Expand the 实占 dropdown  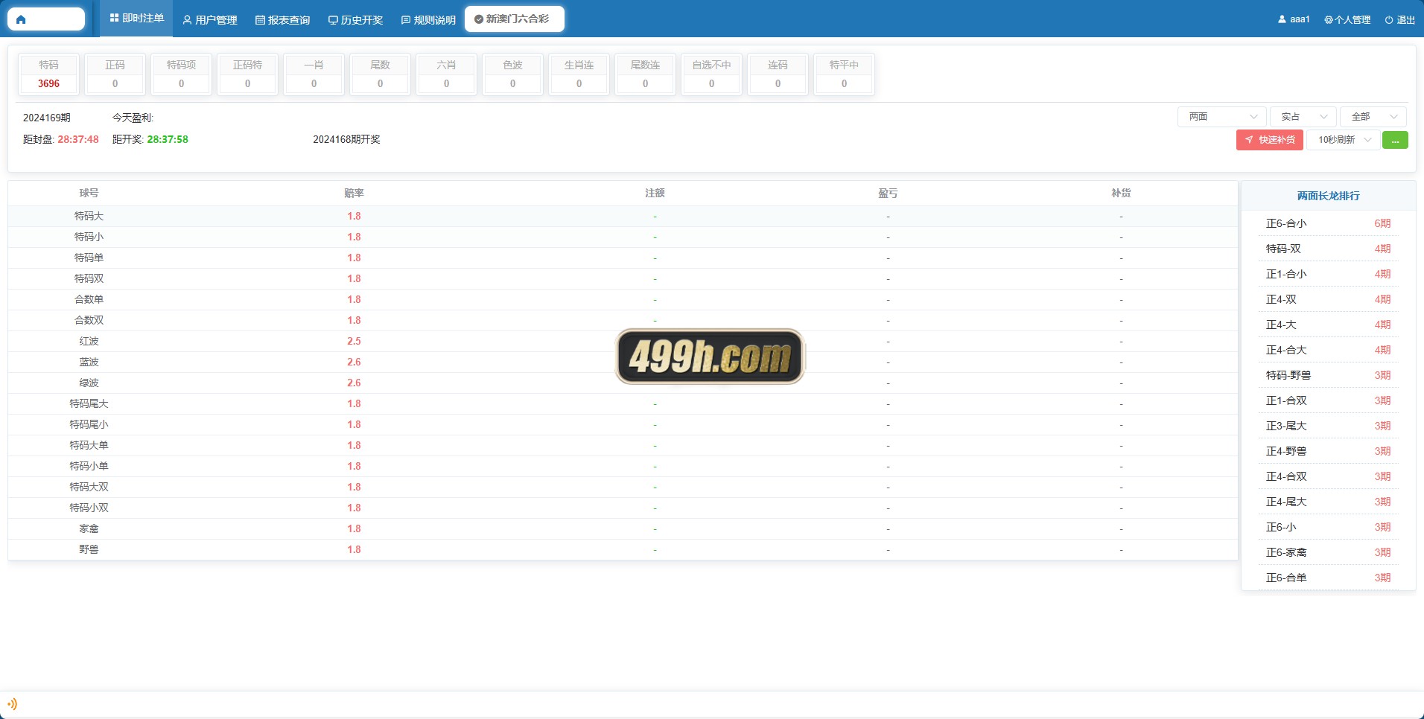(1303, 117)
